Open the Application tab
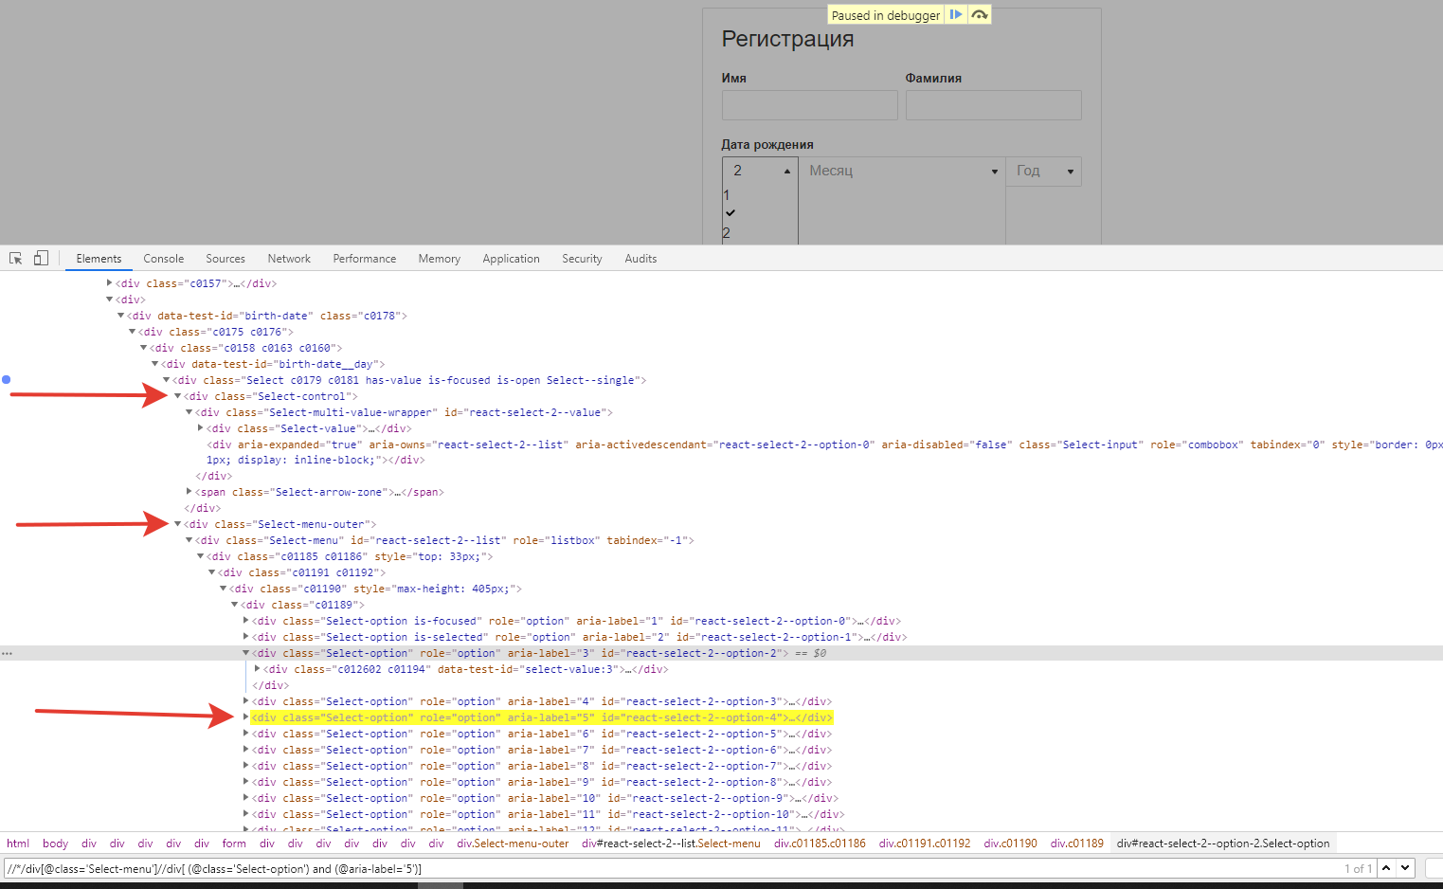This screenshot has height=889, width=1443. tap(511, 259)
